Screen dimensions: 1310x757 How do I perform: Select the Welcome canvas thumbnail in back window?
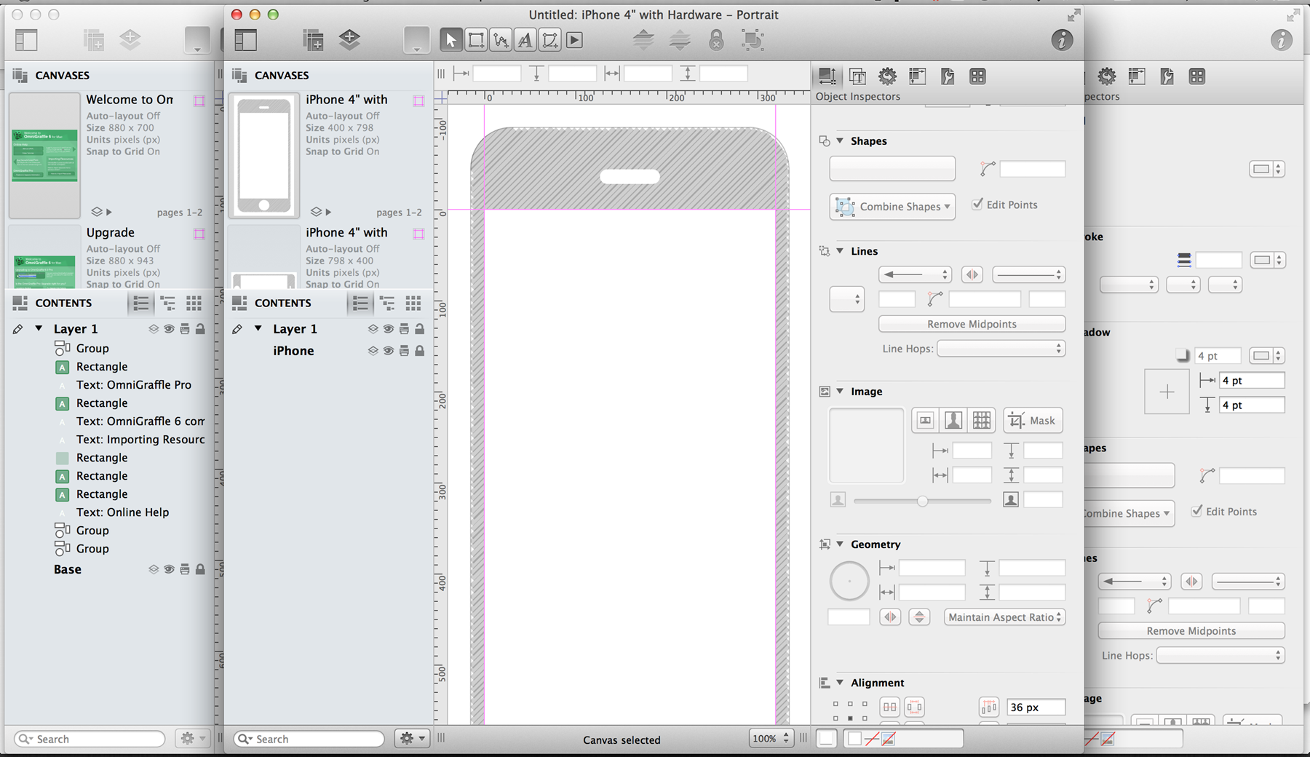tap(44, 155)
